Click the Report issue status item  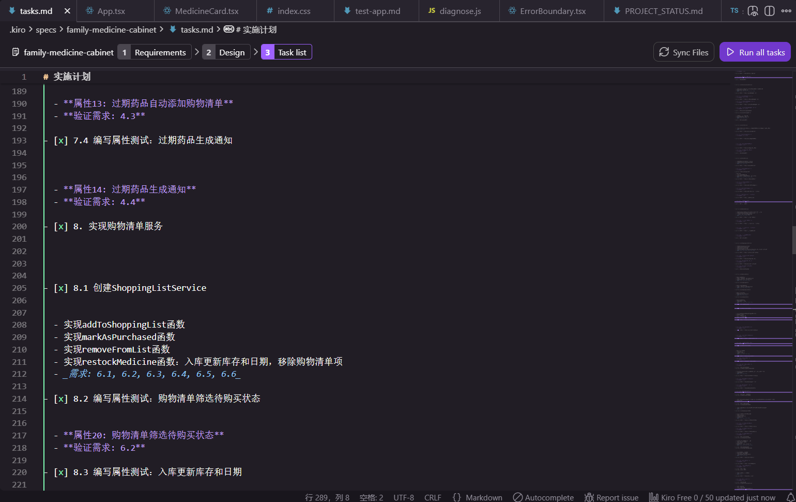pos(611,497)
